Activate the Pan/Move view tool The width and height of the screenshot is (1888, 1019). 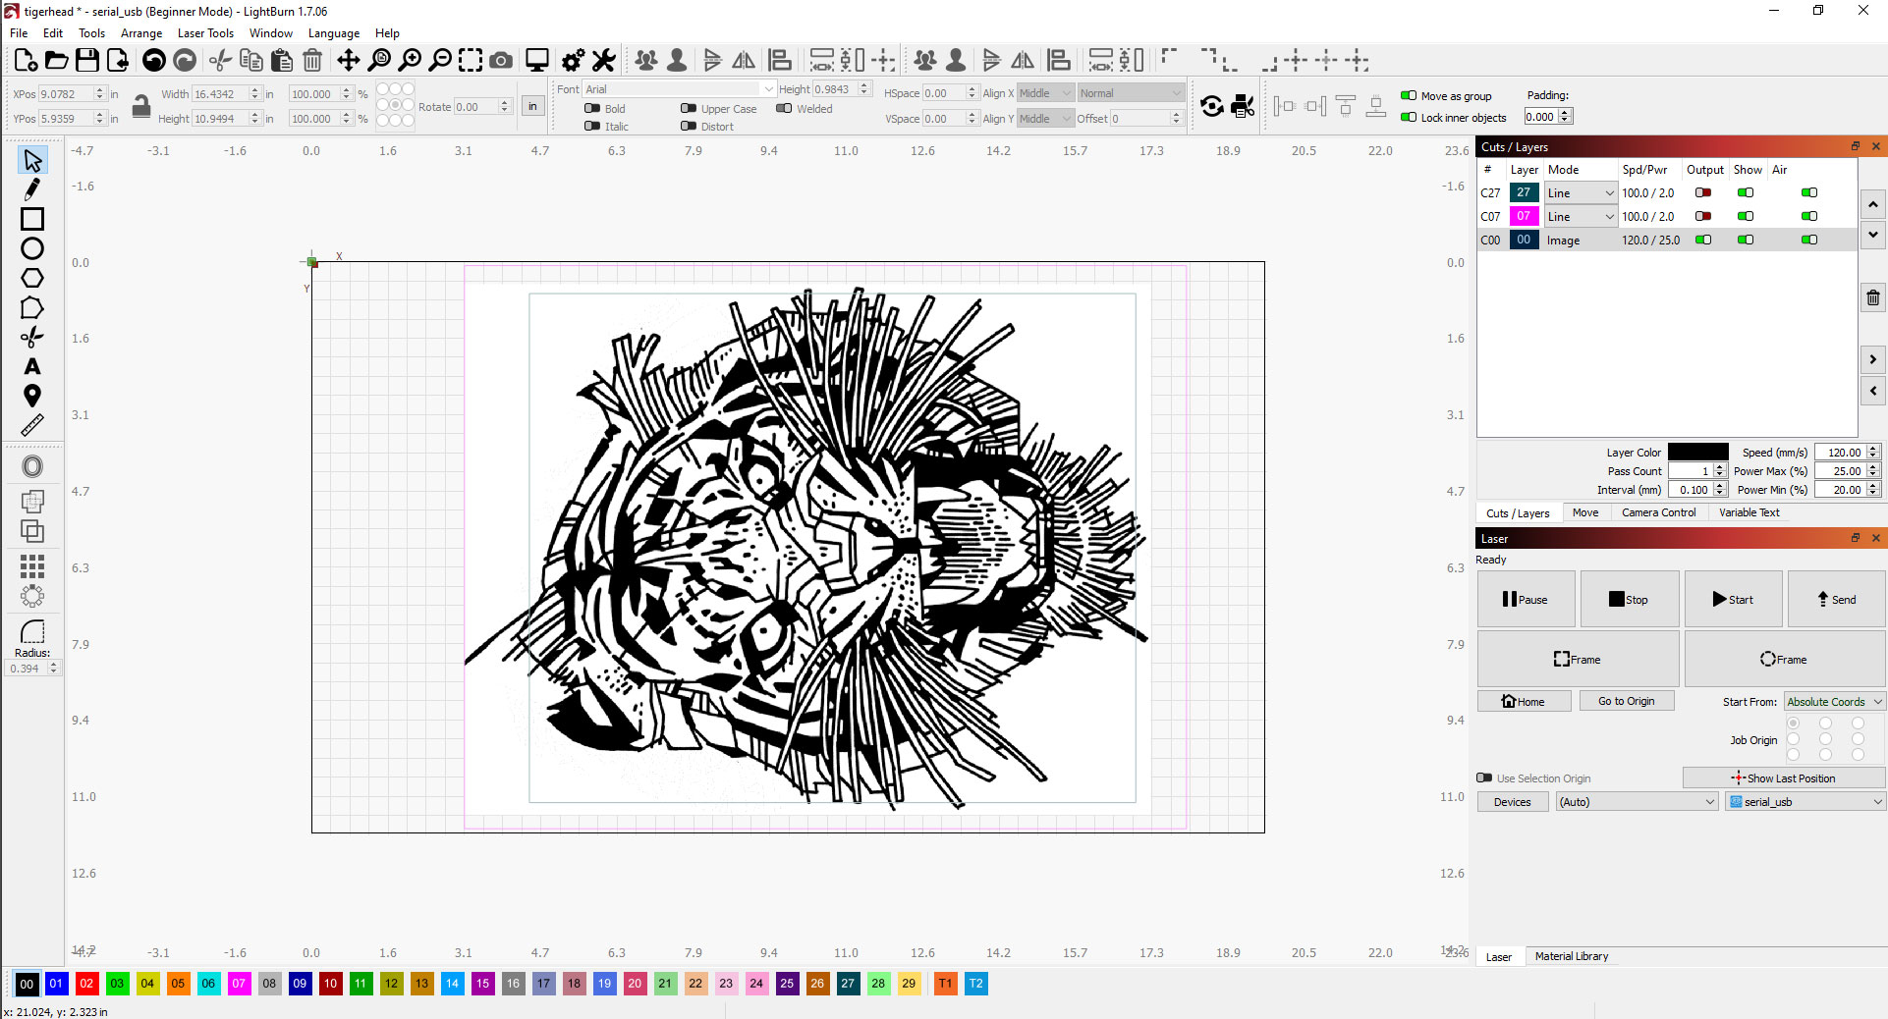coord(349,61)
